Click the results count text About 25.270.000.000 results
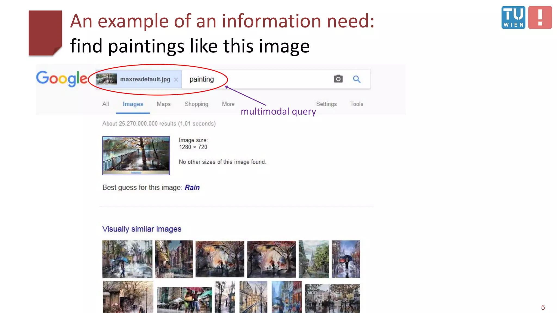This screenshot has height=313, width=557. (x=139, y=124)
